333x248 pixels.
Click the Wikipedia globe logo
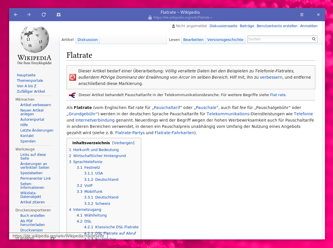(34, 39)
